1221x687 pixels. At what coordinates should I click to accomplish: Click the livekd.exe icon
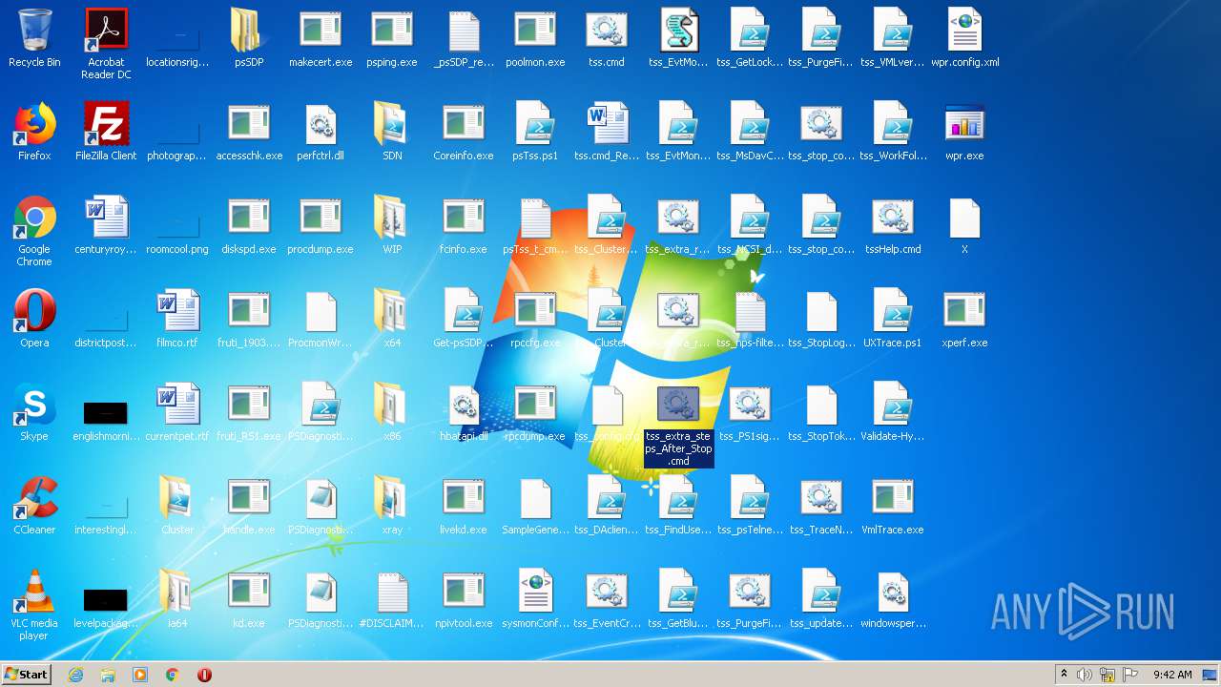point(464,506)
